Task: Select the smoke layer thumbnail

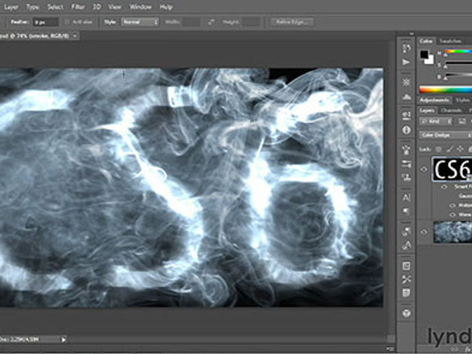Action: pyautogui.click(x=453, y=232)
